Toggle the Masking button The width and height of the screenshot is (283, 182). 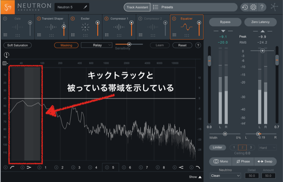point(66,45)
